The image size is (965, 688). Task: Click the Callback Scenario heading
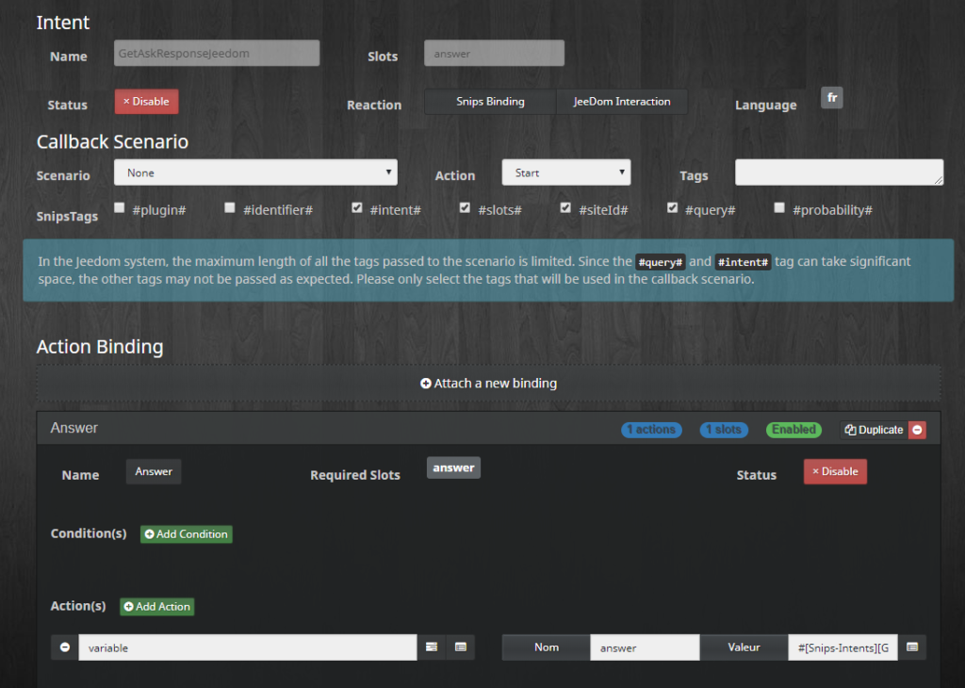tap(112, 141)
